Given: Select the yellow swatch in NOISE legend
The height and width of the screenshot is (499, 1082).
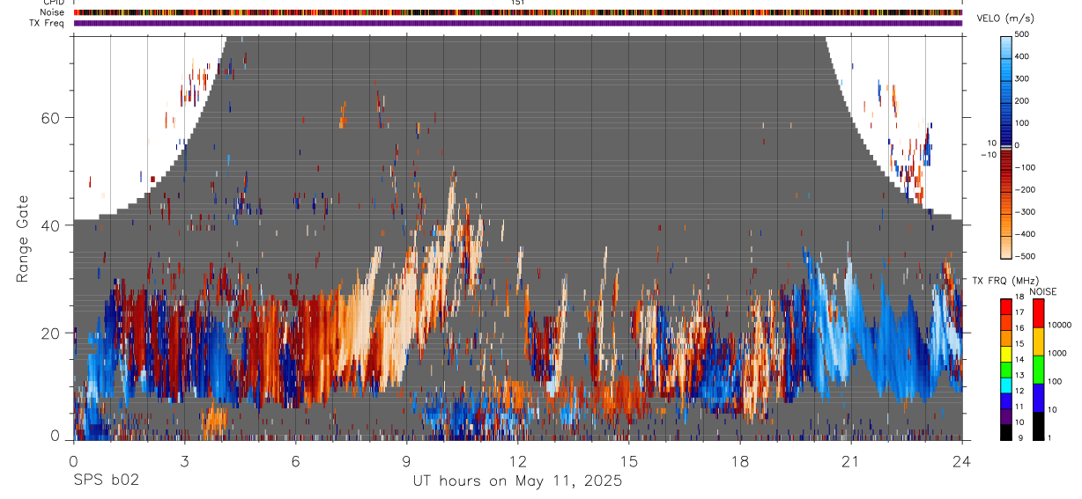Looking at the screenshot, I should (x=1039, y=341).
